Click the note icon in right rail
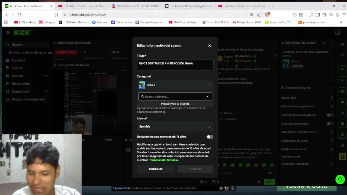The height and width of the screenshot is (195, 347). pos(342,91)
